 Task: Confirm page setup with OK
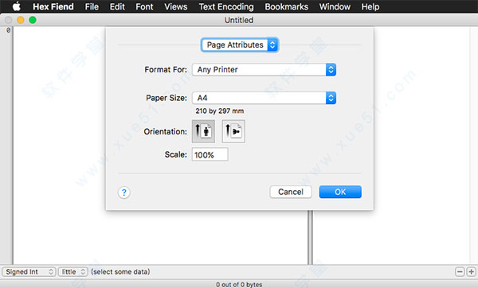pos(340,192)
